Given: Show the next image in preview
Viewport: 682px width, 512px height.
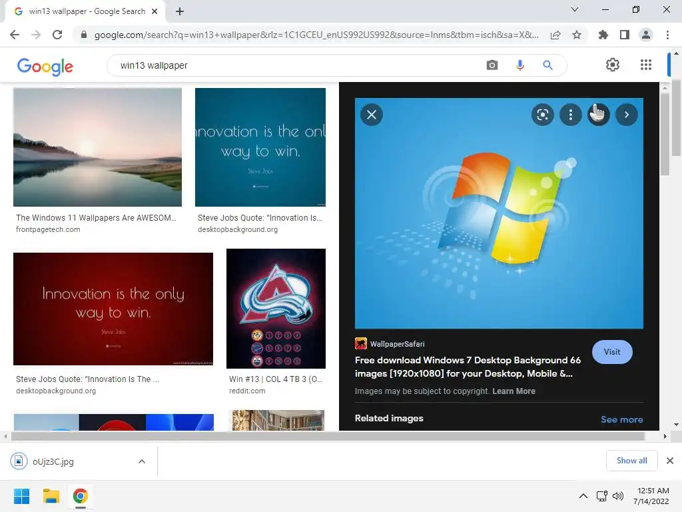Looking at the screenshot, I should (x=626, y=115).
